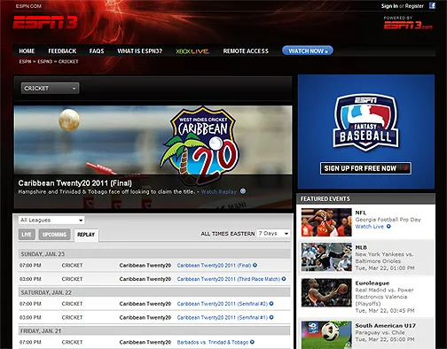Click the blue WATCH NOW button

click(308, 50)
